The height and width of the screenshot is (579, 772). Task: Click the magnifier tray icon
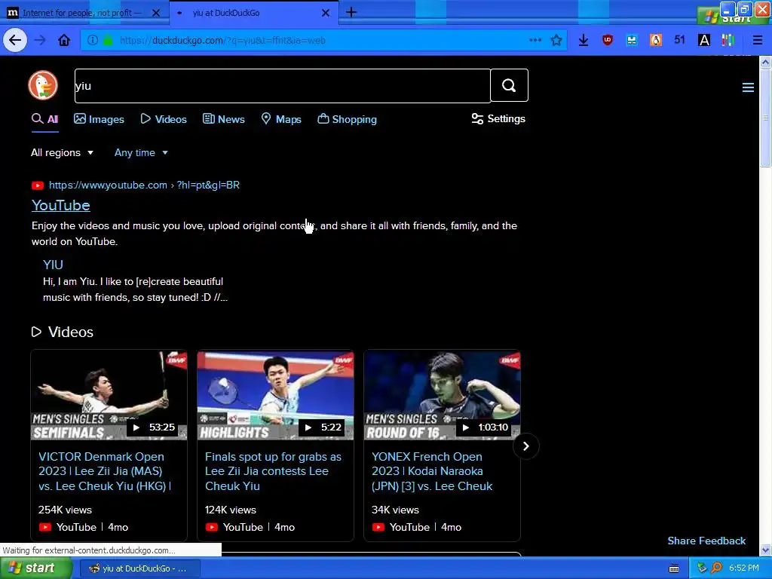716,568
